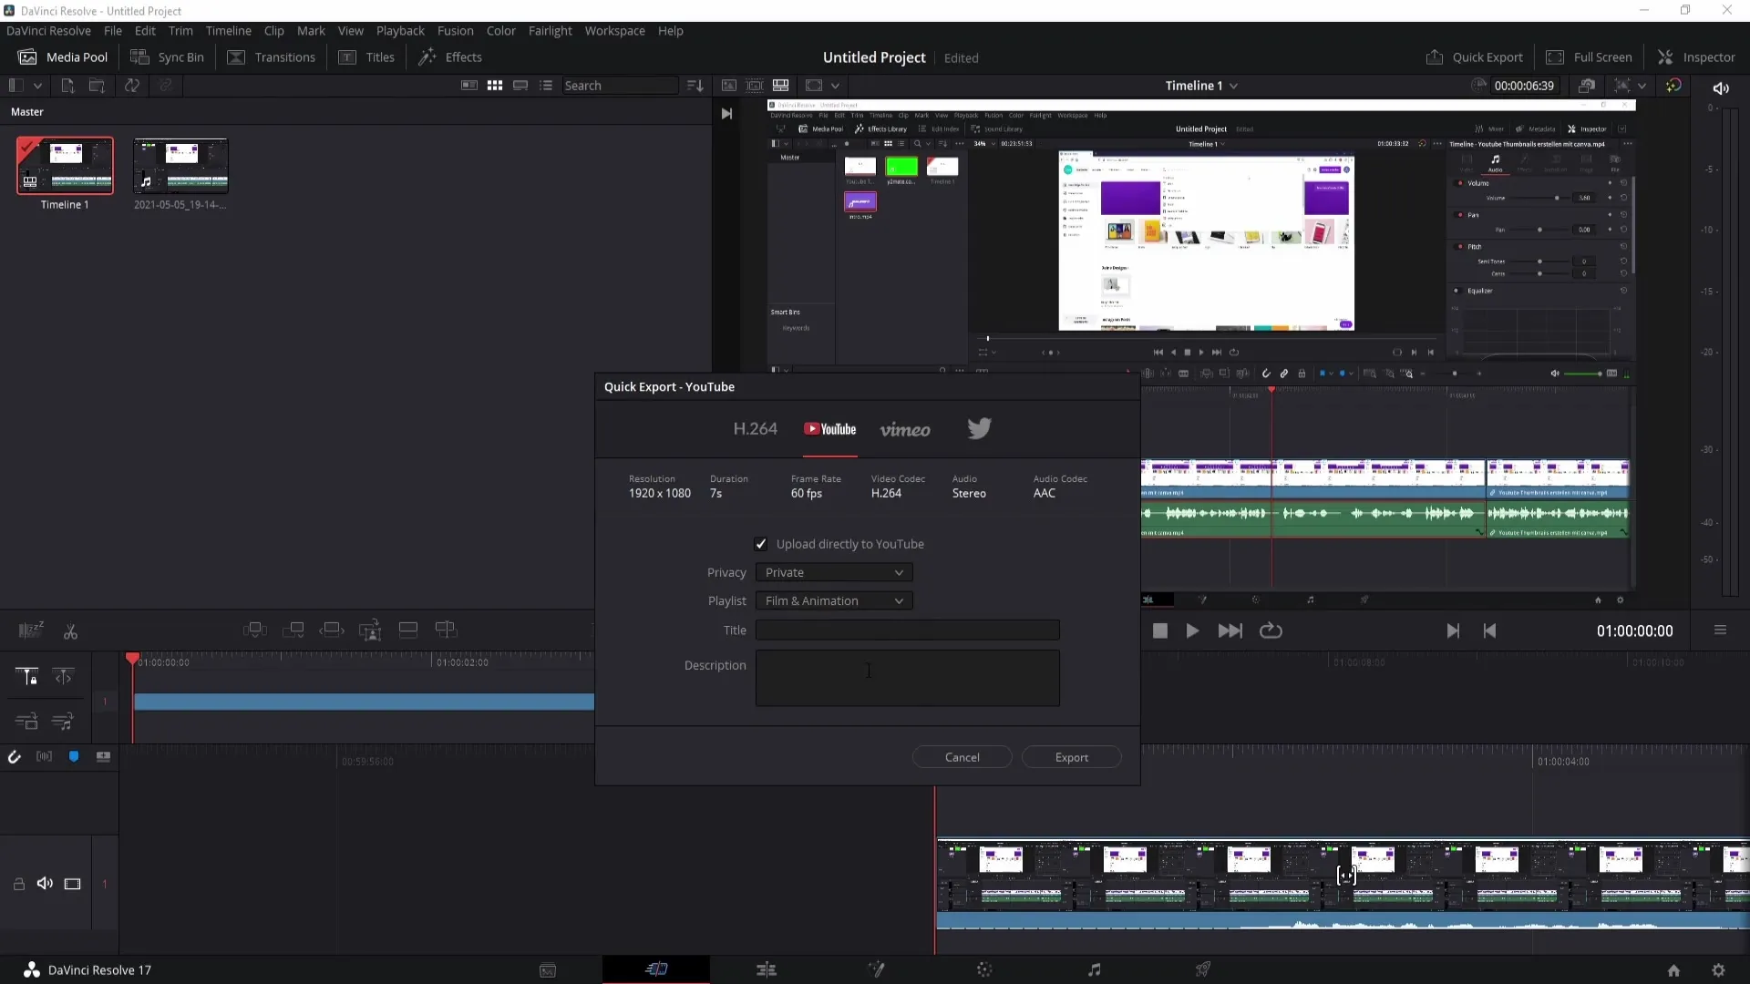Screen dimensions: 1750x984
Task: Open the Playback menu in menu bar
Action: [x=400, y=30]
